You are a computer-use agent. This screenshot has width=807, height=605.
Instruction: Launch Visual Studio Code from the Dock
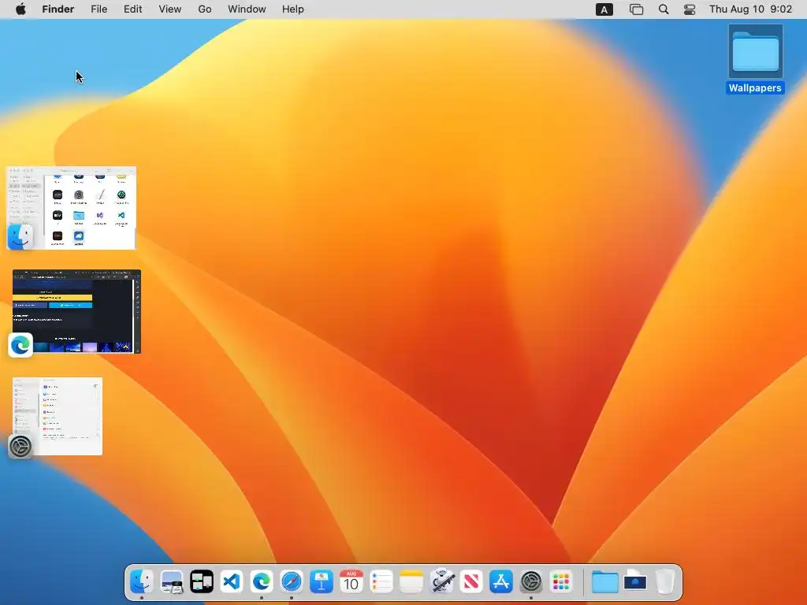(x=232, y=582)
